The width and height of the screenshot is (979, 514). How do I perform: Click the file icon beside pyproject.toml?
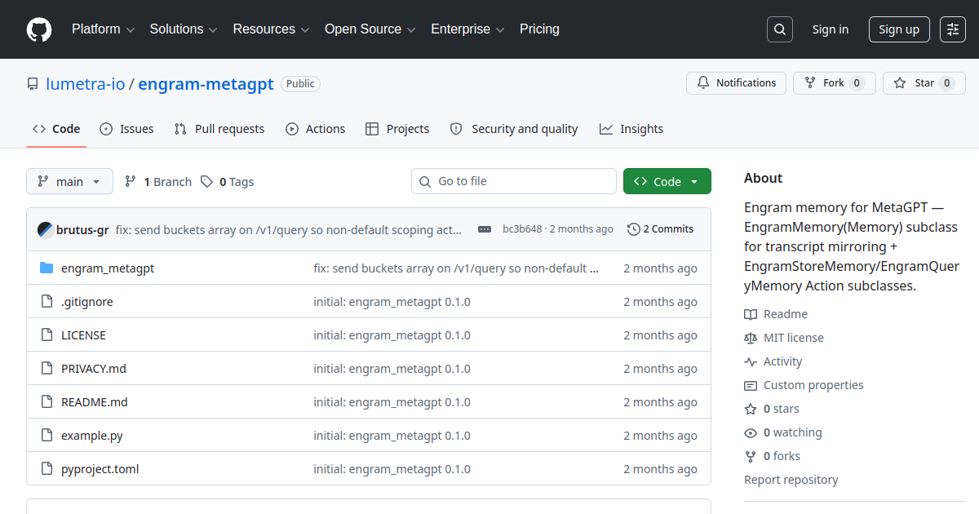point(47,469)
